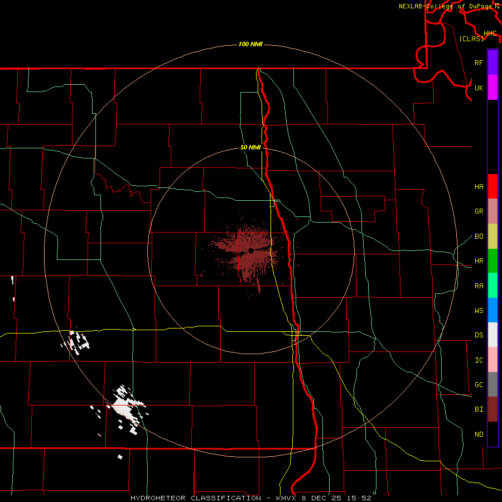Viewport: 502px width, 502px height.
Task: Click the HR green legend swatch
Action: 493,260
